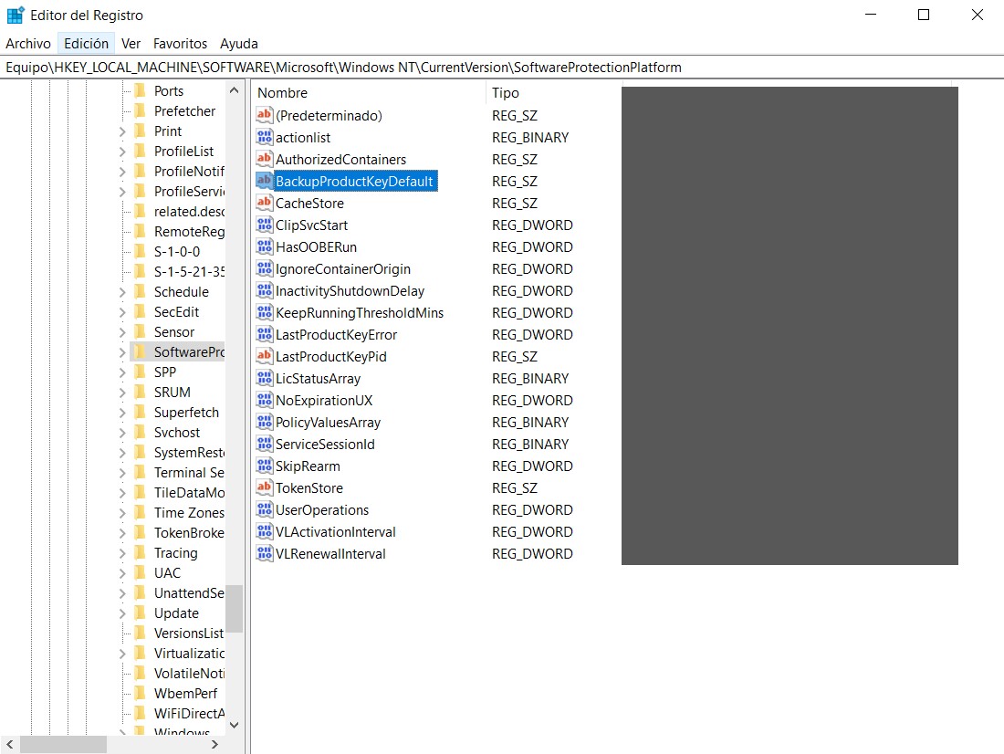Screen dimensions: 1004x754
Task: Click the DWORD icon of ClipSvcStart
Action: point(265,225)
